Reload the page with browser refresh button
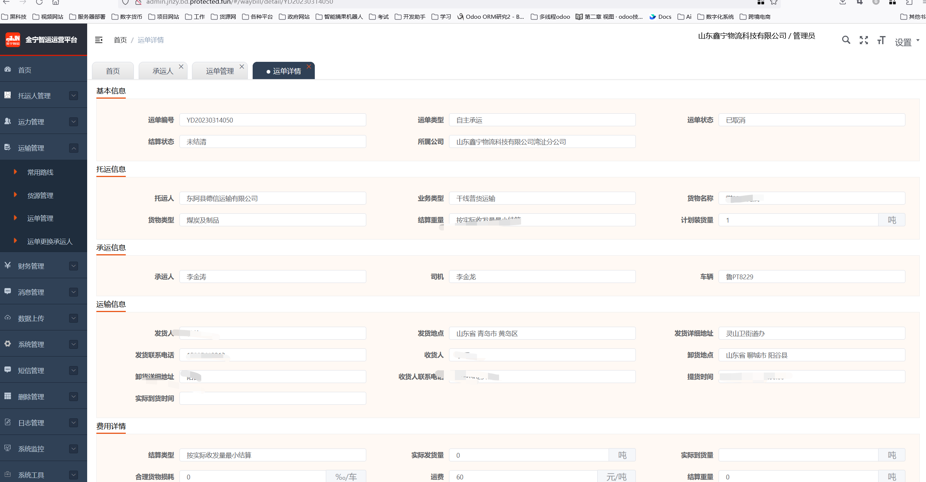The image size is (926, 482). pyautogui.click(x=39, y=2)
